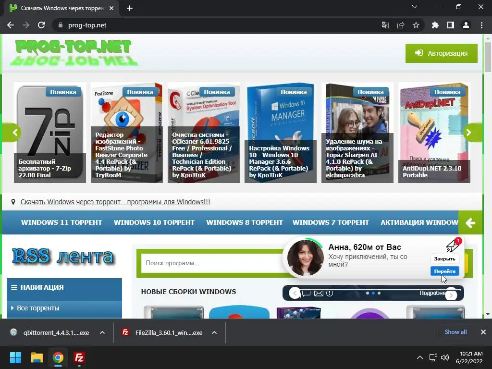Open the FastStone Photo Resizer card
This screenshot has height=369, width=492.
pos(127,133)
